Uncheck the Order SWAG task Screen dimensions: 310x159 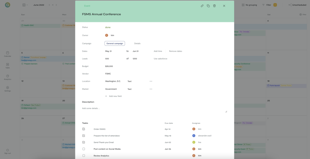[84, 129]
